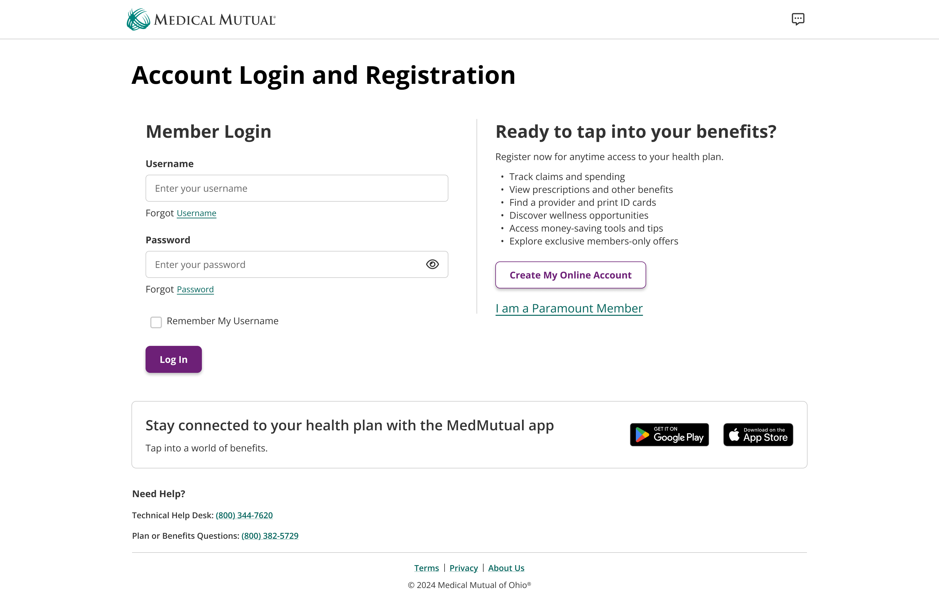Open the Forgot Password link
Viewport: 939px width, 605px height.
click(195, 290)
